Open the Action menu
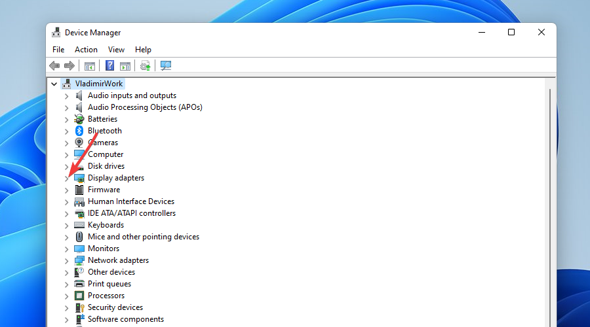The image size is (590, 327). tap(86, 50)
